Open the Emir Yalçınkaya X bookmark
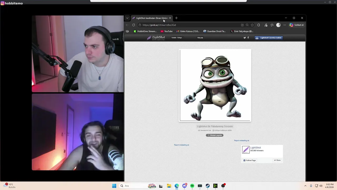Viewport: 337px width, 190px height. point(242,31)
